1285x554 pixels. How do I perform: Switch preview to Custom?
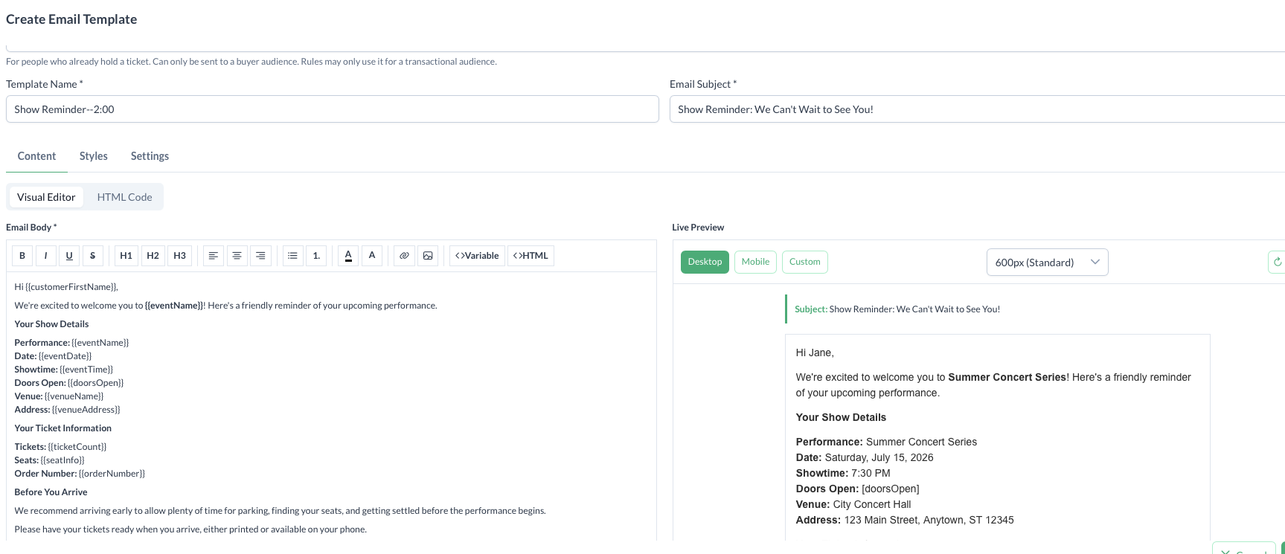point(805,262)
